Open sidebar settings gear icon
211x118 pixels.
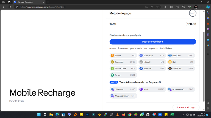click(x=208, y=108)
